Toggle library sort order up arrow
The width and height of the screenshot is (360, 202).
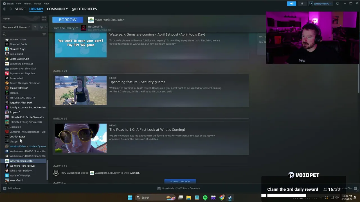35,27
